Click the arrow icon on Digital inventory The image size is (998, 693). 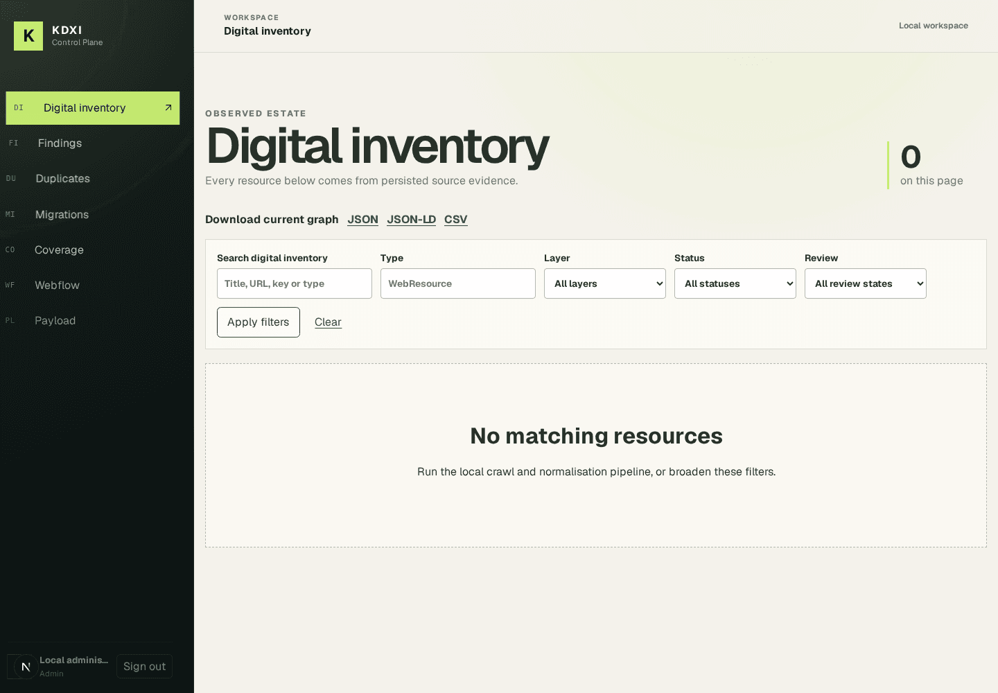(168, 107)
